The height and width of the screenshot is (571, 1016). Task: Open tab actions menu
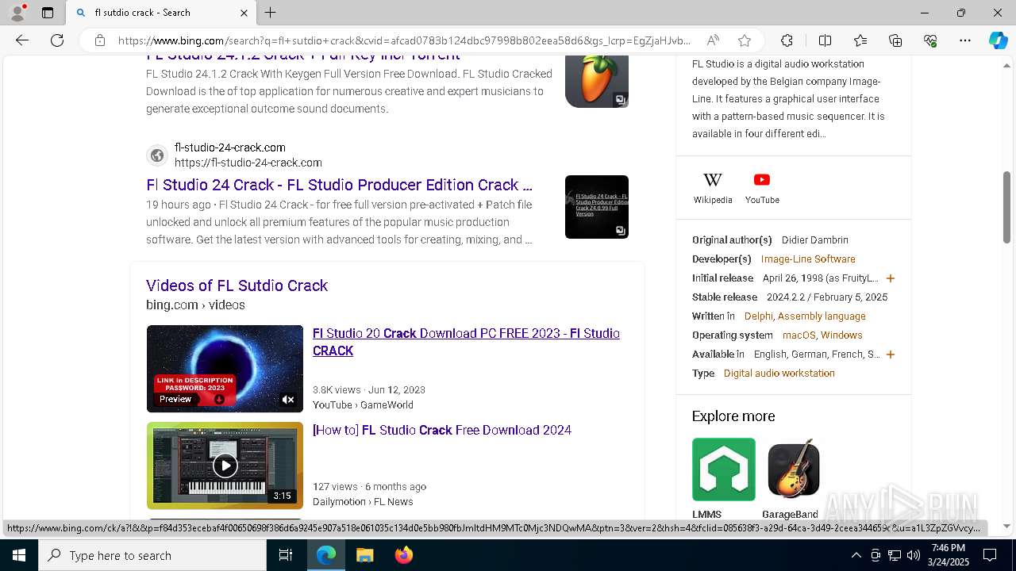(48, 13)
